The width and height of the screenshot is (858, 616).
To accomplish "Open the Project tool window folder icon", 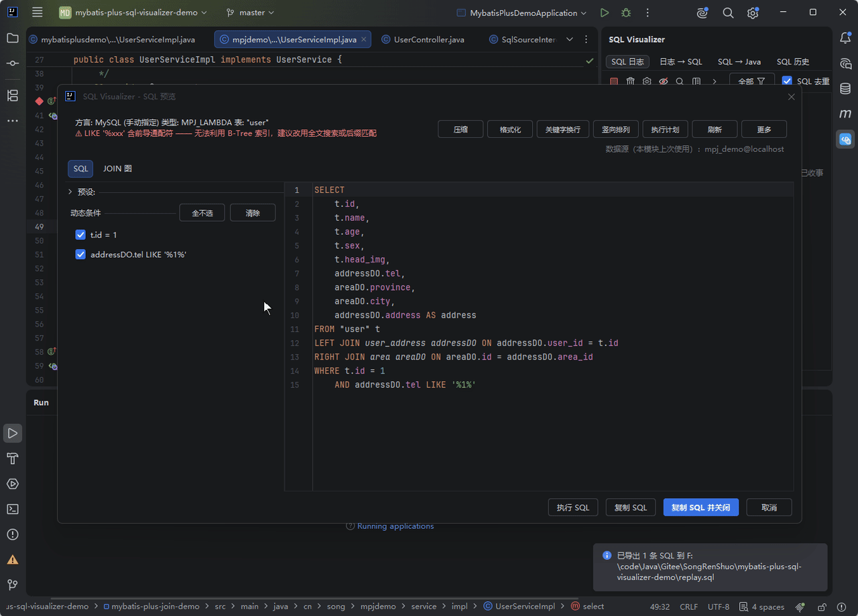I will pyautogui.click(x=13, y=38).
